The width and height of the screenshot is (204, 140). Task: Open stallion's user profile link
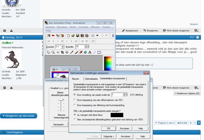coord(6,43)
